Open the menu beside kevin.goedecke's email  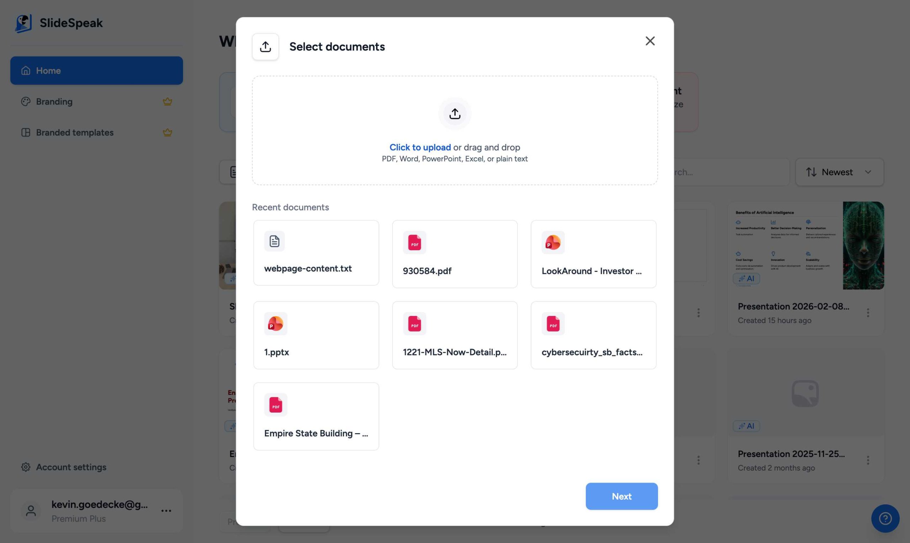166,510
